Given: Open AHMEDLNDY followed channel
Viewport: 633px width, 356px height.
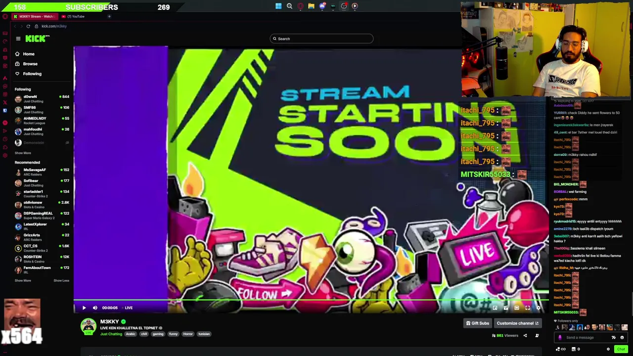Looking at the screenshot, I should [42, 121].
